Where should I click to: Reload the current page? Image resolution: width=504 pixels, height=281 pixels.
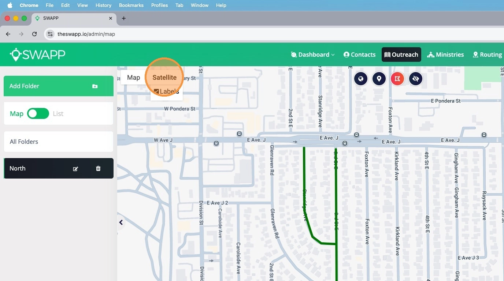[x=34, y=34]
